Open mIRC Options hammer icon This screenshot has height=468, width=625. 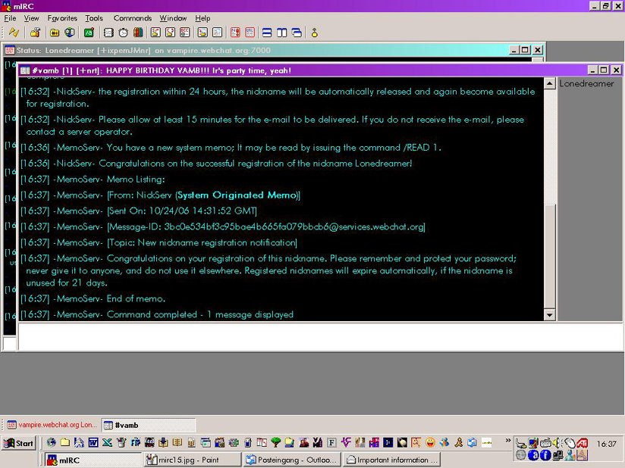click(35, 33)
